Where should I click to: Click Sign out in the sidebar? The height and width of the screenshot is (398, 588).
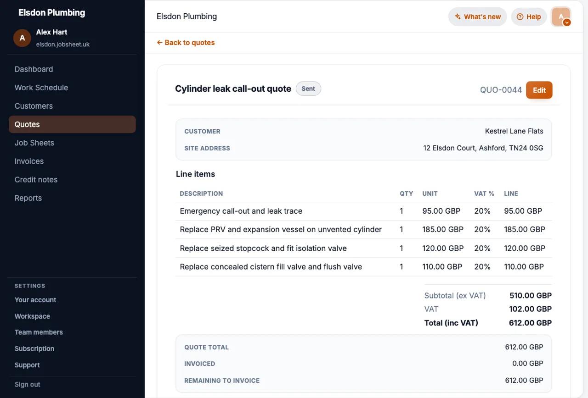27,385
